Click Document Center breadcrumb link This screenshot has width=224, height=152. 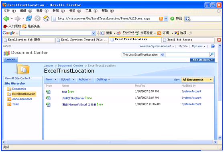[x=71, y=66]
